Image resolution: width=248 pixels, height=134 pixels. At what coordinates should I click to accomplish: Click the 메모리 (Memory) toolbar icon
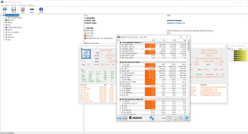tap(32, 10)
